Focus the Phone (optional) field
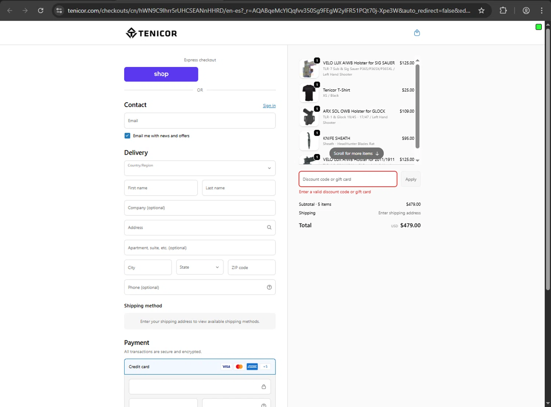Viewport: 551px width, 407px height. 200,287
